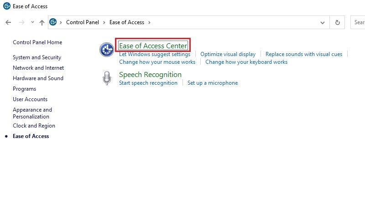Expand the chevron after Ease of Access breadcrumb
Image resolution: width=365 pixels, height=205 pixels.
click(149, 22)
